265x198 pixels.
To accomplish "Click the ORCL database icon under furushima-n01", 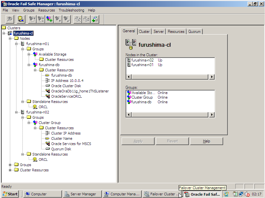I will 35,107.
